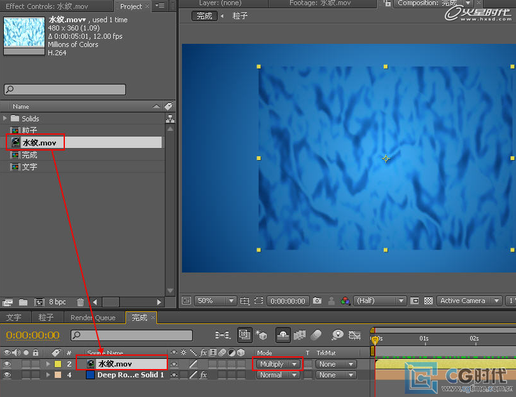Click peach label swatch of layer 4
The image size is (516, 397).
[58, 375]
